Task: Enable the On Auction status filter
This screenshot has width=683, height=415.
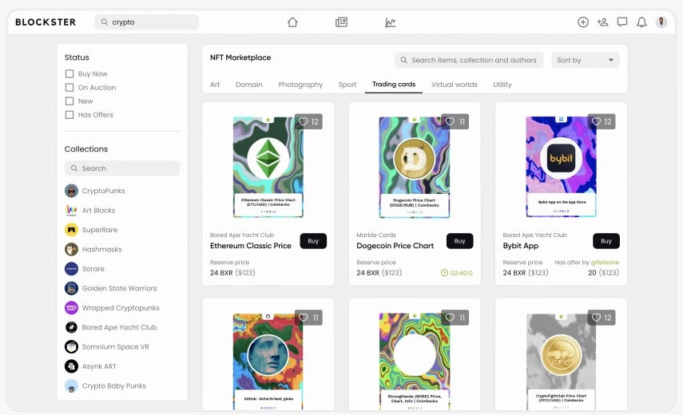Action: [69, 88]
